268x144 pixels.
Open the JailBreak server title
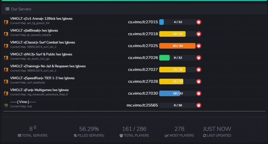pyautogui.click(x=34, y=30)
